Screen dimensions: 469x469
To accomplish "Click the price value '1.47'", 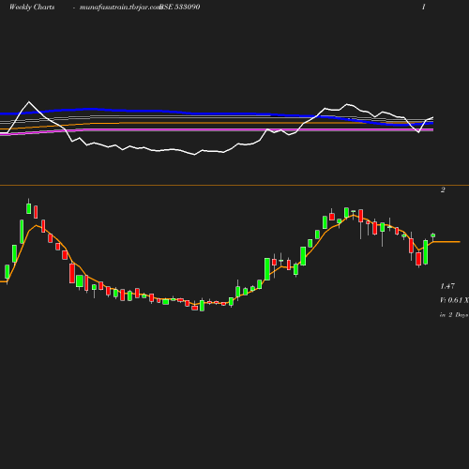I will [x=447, y=286].
